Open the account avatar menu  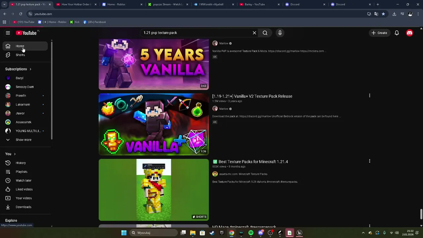pyautogui.click(x=409, y=33)
